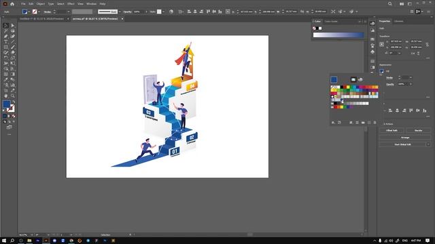
Task: Click the search icon in the top bar
Action: [x=389, y=4]
